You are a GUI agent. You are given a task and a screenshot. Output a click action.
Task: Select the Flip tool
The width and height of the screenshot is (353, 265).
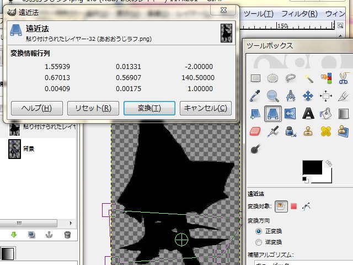[291, 114]
